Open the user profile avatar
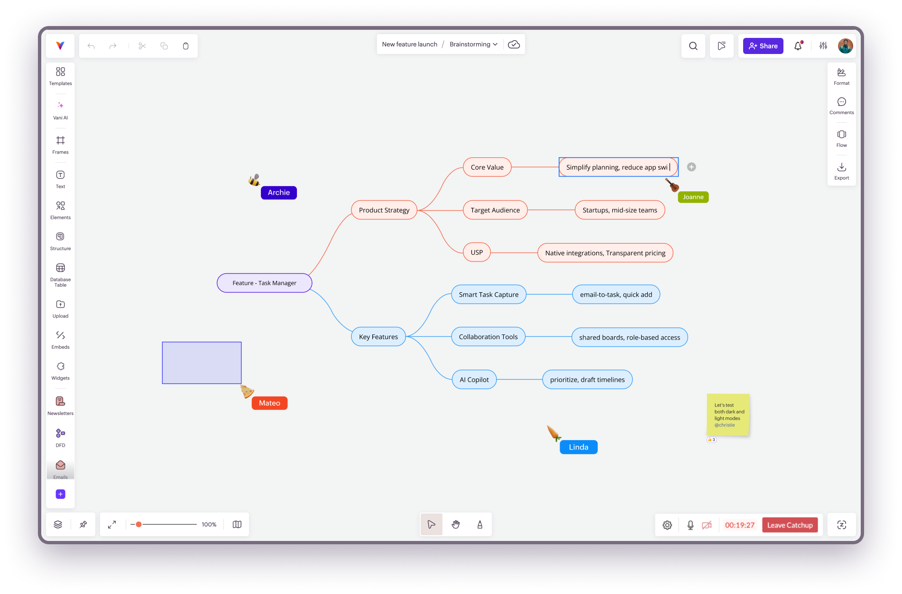This screenshot has width=902, height=594. coord(845,45)
